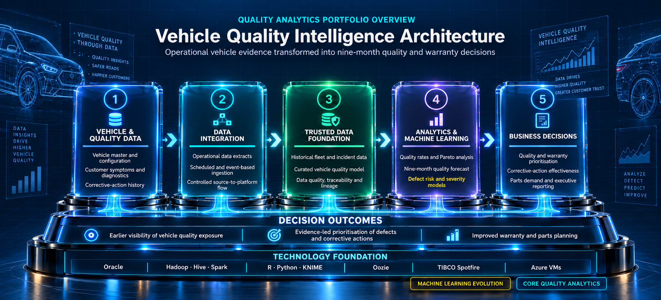661x300 pixels.
Task: Click Earlier visibility of vehicle quality exposure
Action: tap(166, 235)
